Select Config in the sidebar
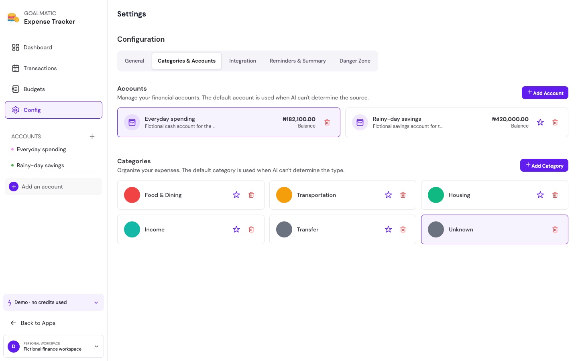This screenshot has width=578, height=361. click(53, 110)
